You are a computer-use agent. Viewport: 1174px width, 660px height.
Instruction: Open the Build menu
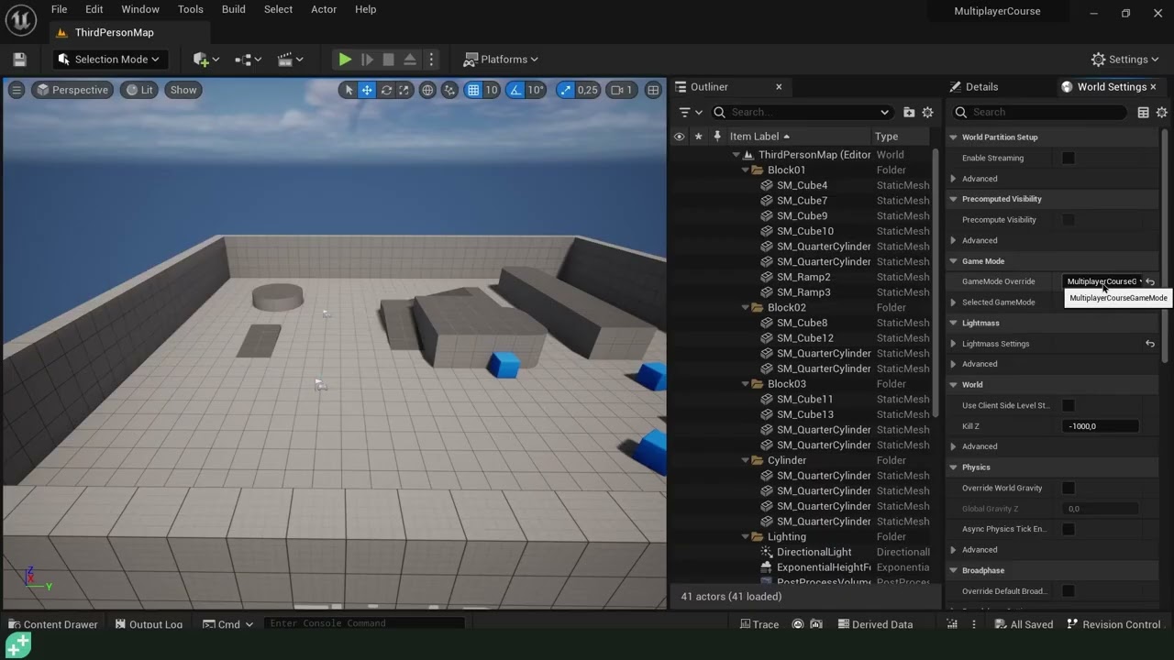pyautogui.click(x=233, y=9)
